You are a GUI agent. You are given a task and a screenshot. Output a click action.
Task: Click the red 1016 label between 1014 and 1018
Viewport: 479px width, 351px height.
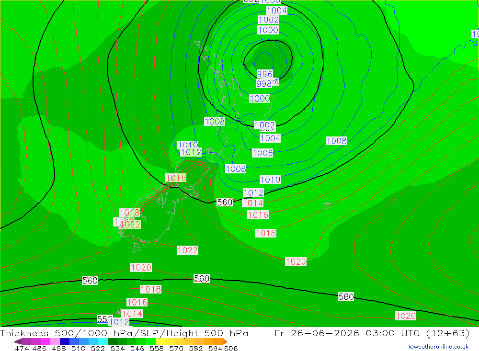click(258, 215)
